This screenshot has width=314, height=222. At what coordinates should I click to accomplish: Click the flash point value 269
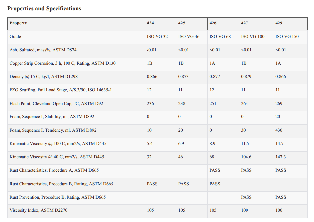pyautogui.click(x=279, y=104)
